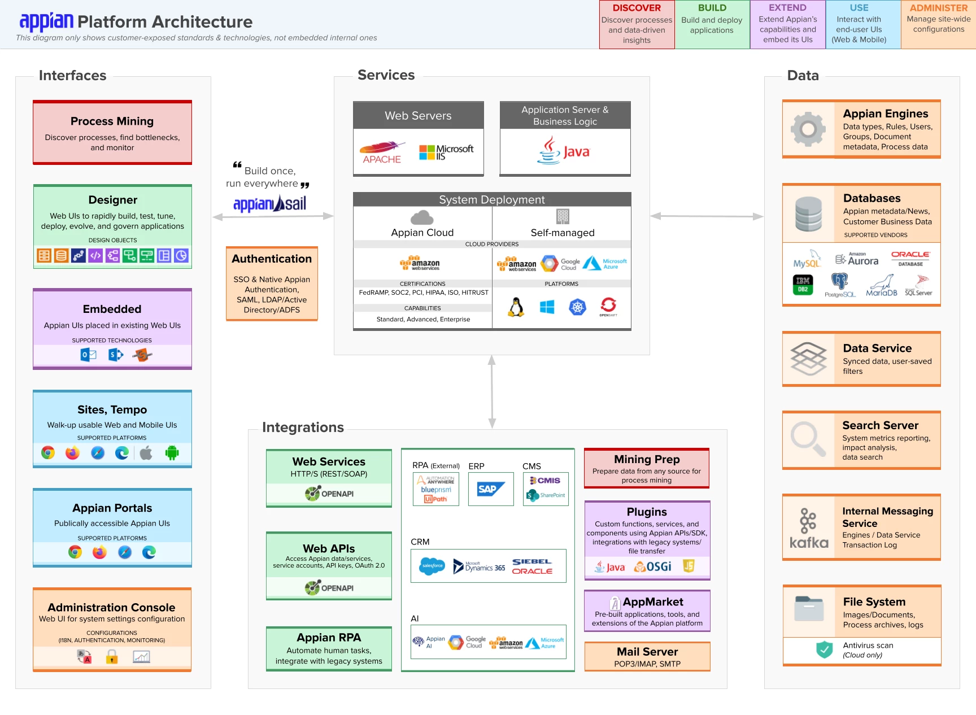
Task: Select the PostgreSQL elephant logo
Action: point(840,285)
